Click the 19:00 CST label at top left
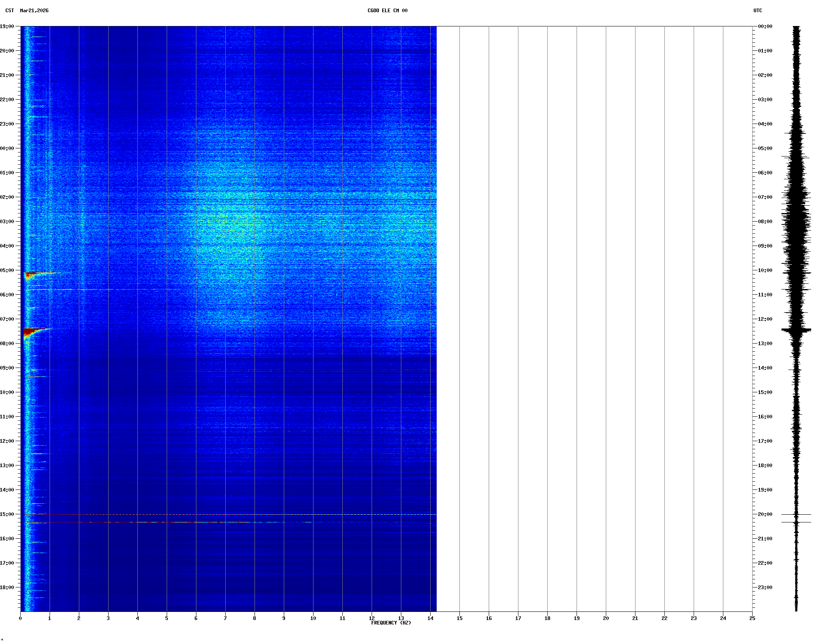 (7, 26)
